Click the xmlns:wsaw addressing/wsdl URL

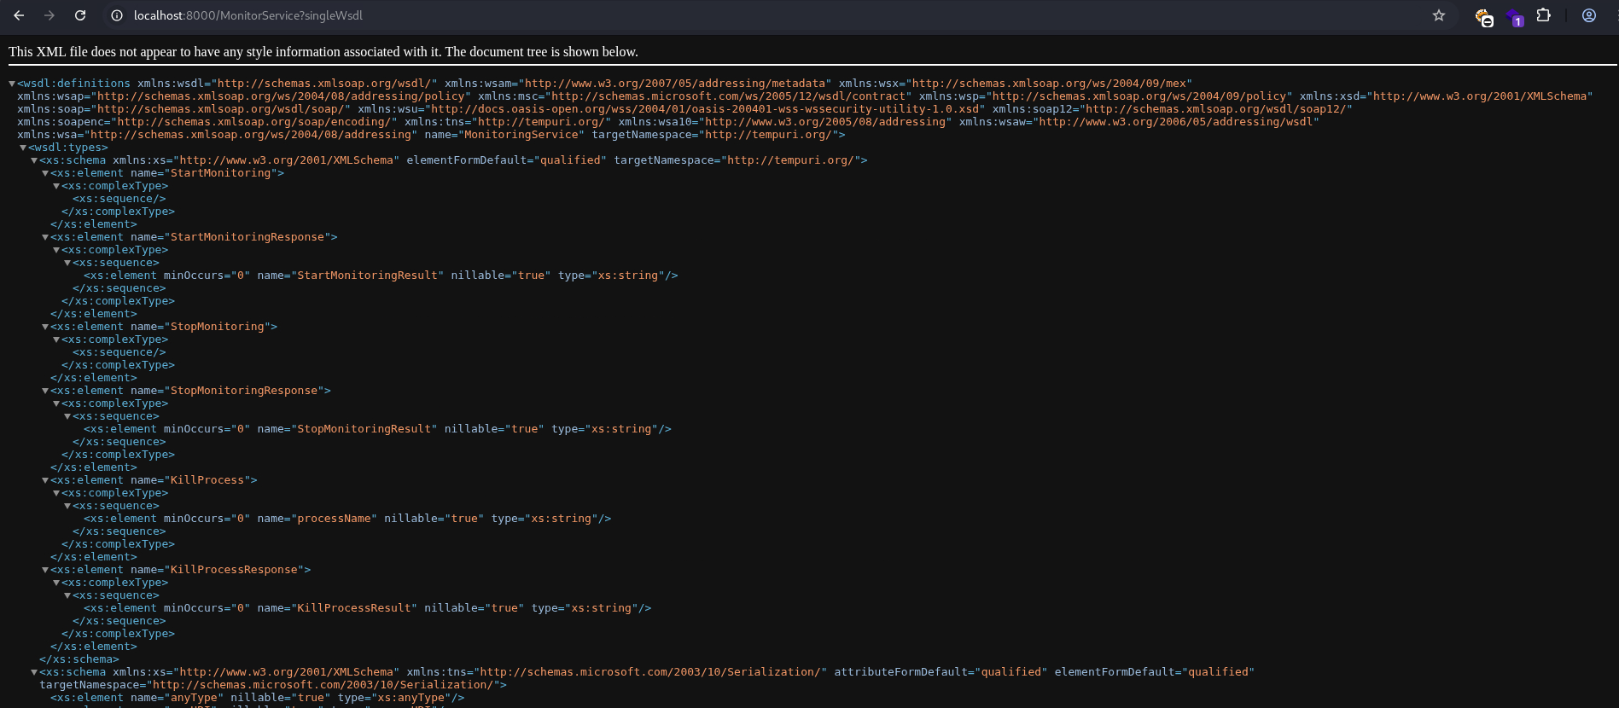(1175, 122)
